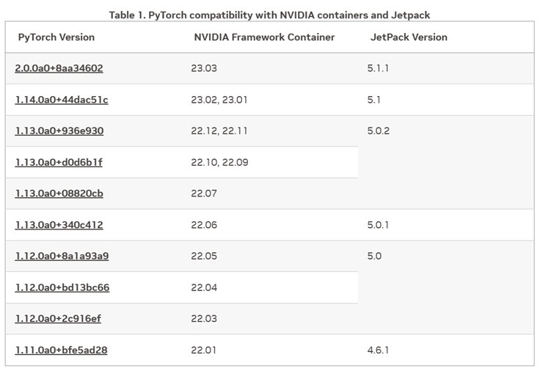The height and width of the screenshot is (371, 540).
Task: Follow the 1.13.0a0+d0d6b1f link
Action: [59, 162]
